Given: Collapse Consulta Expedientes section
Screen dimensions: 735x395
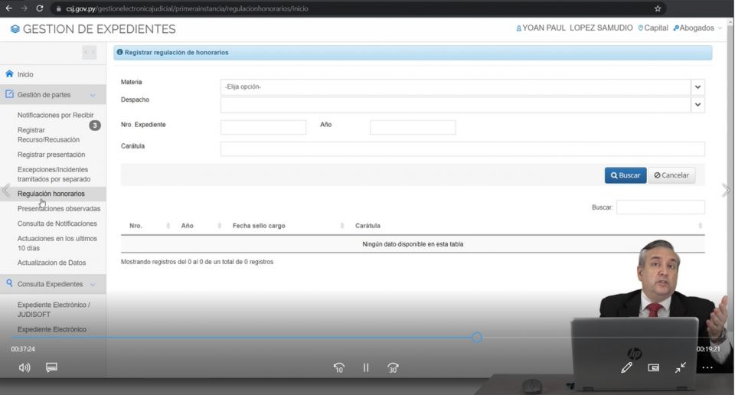Looking at the screenshot, I should 53,284.
